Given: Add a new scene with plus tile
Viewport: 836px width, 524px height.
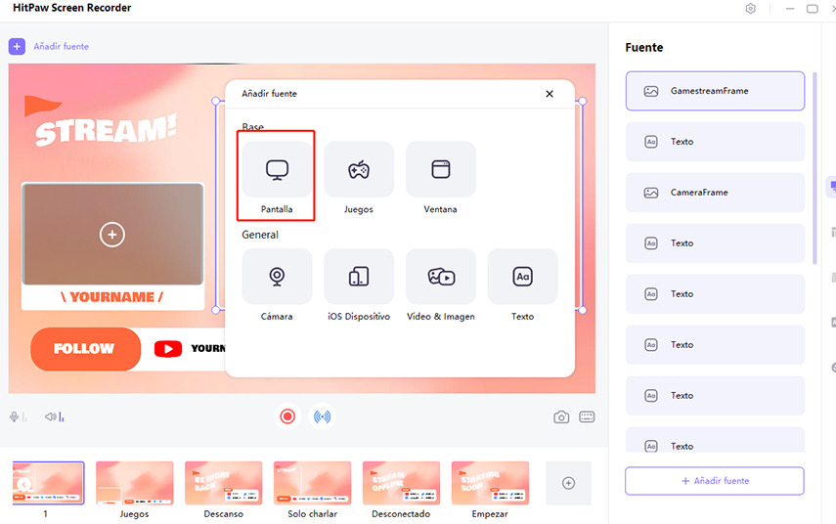Looking at the screenshot, I should pyautogui.click(x=568, y=483).
